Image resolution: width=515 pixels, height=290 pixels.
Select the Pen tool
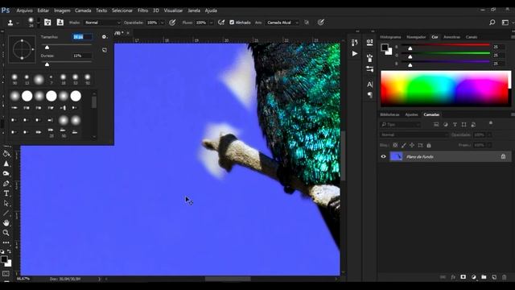tap(6, 184)
